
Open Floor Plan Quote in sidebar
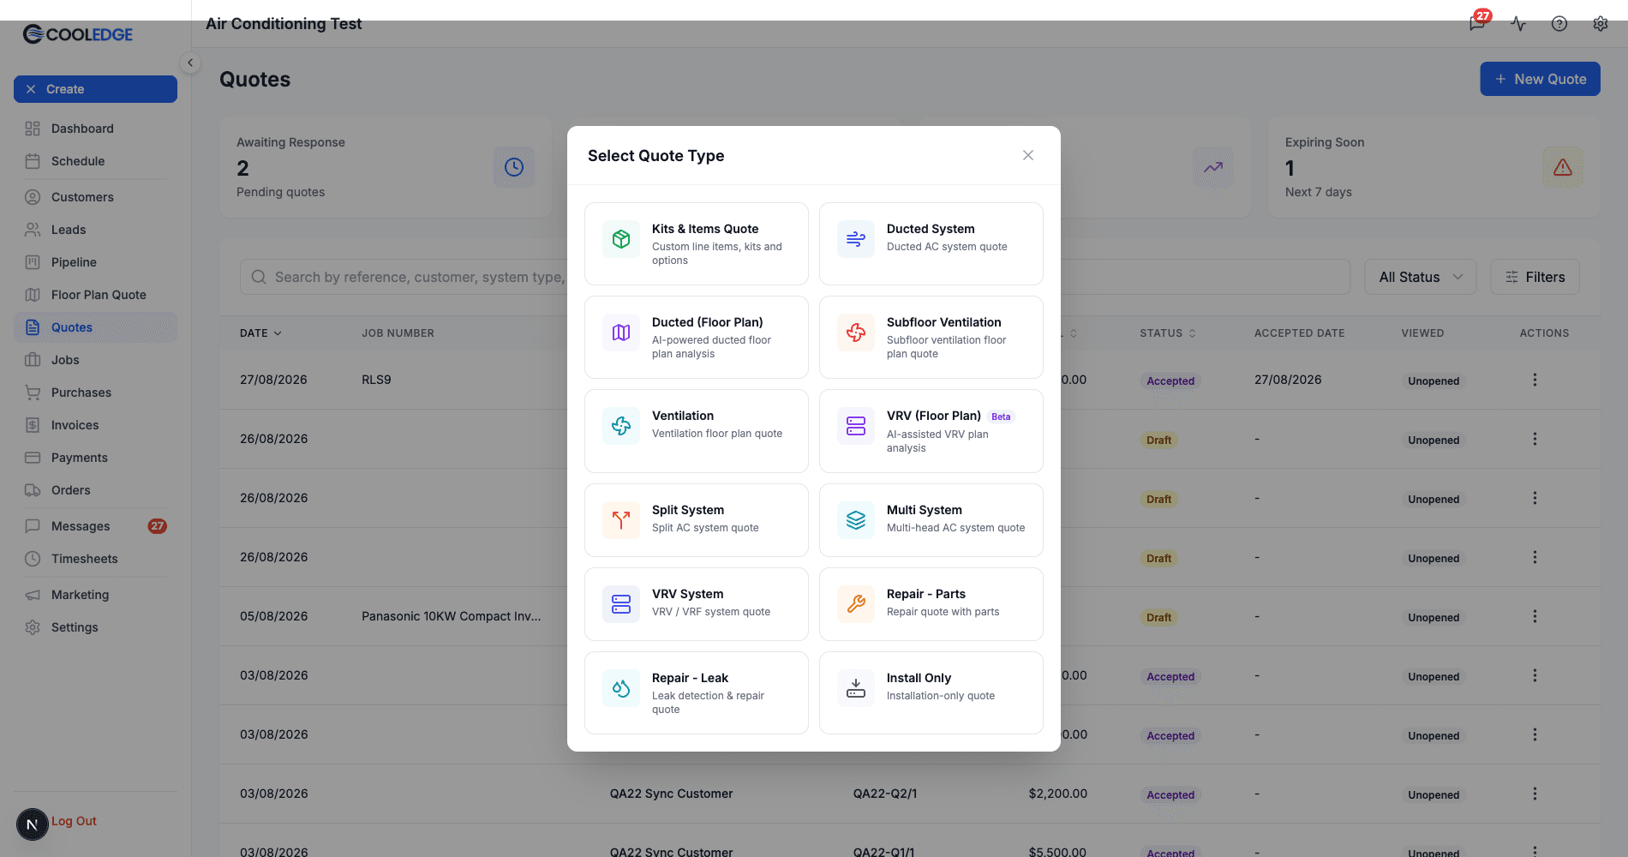tap(95, 295)
